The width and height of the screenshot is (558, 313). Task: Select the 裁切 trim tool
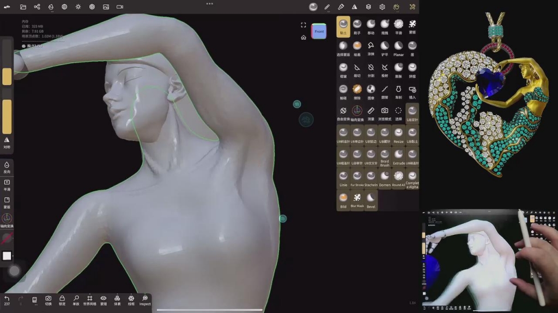[x=357, y=70]
